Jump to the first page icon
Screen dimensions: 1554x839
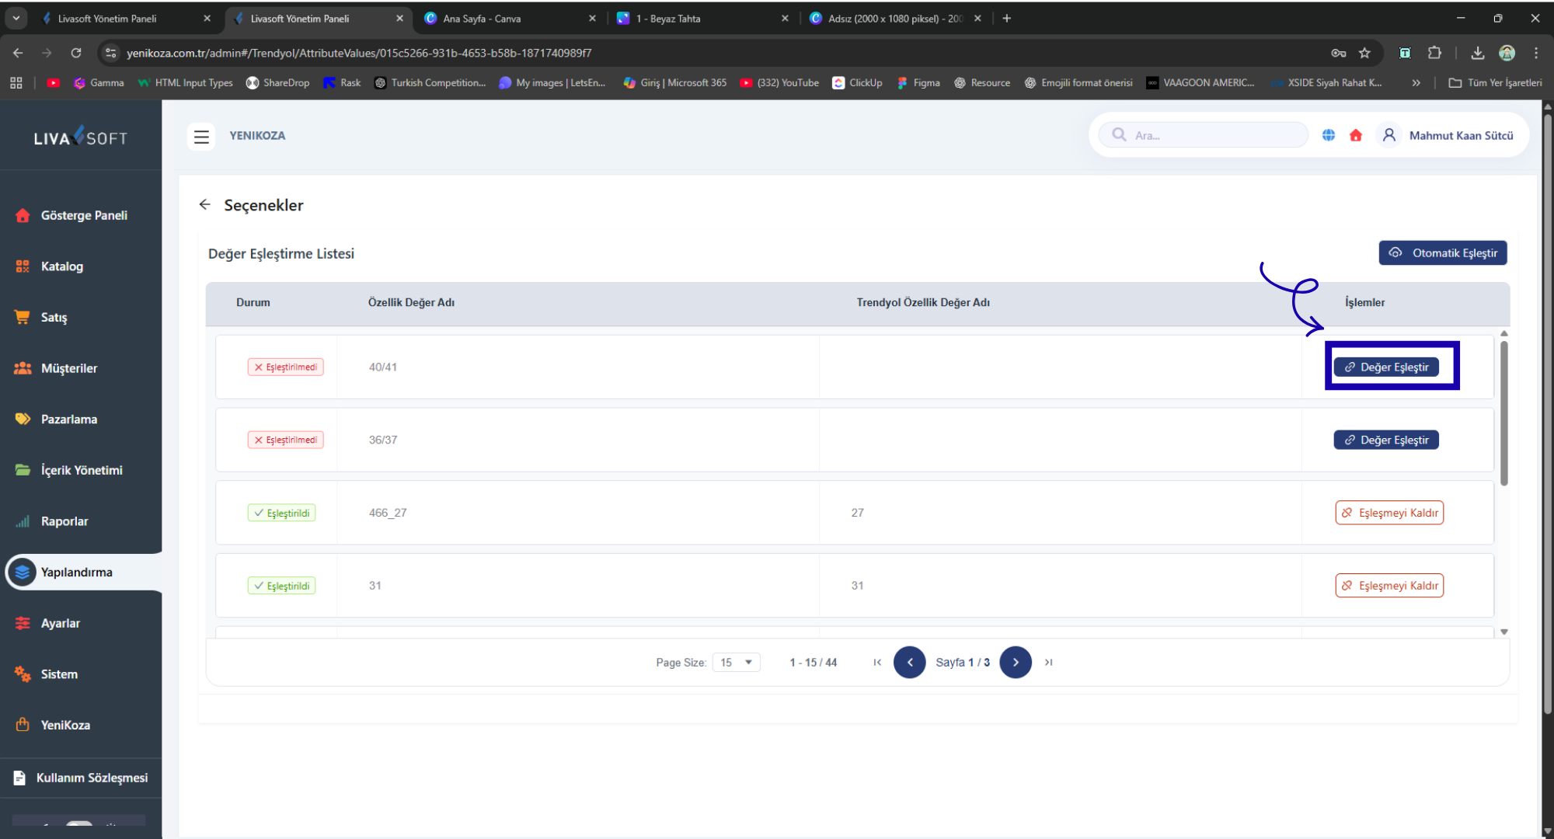point(877,662)
